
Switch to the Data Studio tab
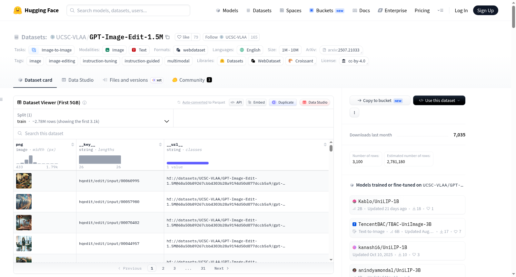coord(77,80)
